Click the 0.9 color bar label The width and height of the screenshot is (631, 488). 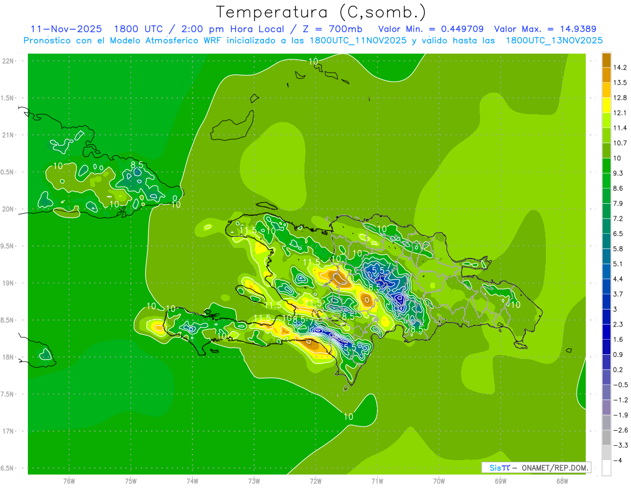pos(618,355)
